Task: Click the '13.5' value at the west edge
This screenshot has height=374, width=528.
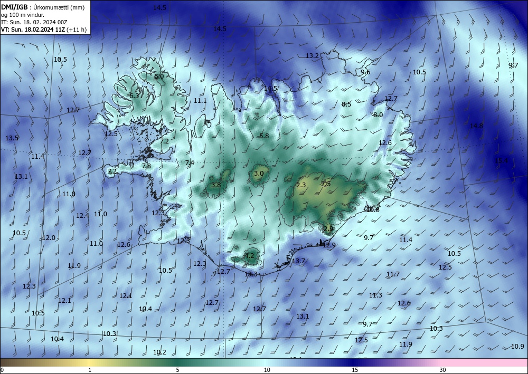Action: coord(12,138)
